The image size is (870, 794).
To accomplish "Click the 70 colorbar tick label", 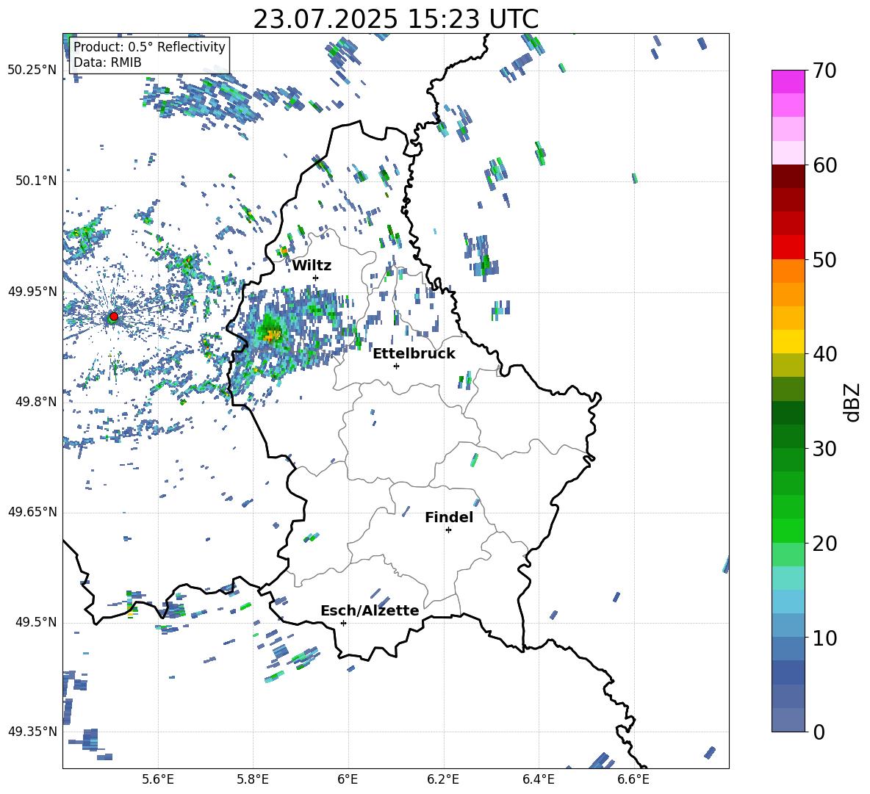I will pos(824,71).
